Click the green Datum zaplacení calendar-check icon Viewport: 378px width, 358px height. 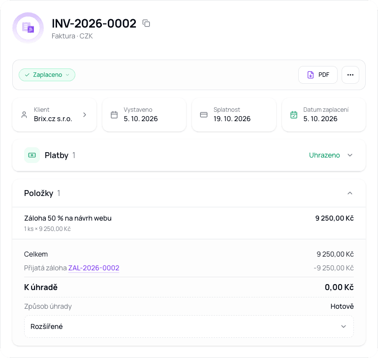click(294, 115)
